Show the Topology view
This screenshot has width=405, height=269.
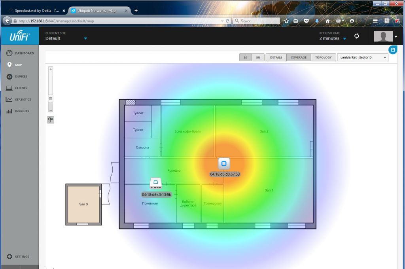point(323,57)
